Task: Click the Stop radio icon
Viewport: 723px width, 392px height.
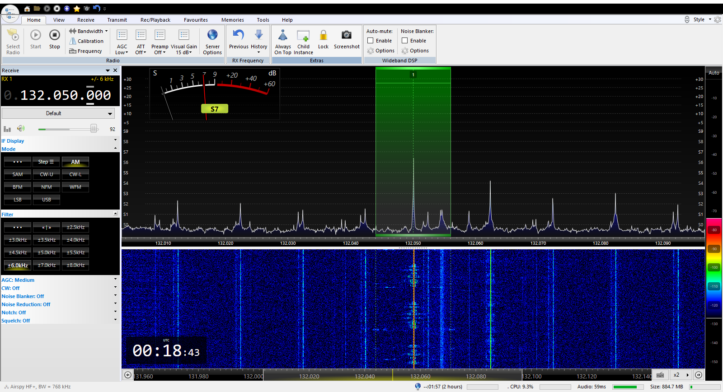Action: pos(54,35)
